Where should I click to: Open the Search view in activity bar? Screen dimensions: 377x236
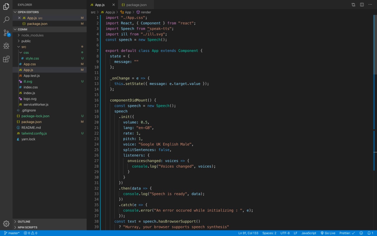(6, 20)
